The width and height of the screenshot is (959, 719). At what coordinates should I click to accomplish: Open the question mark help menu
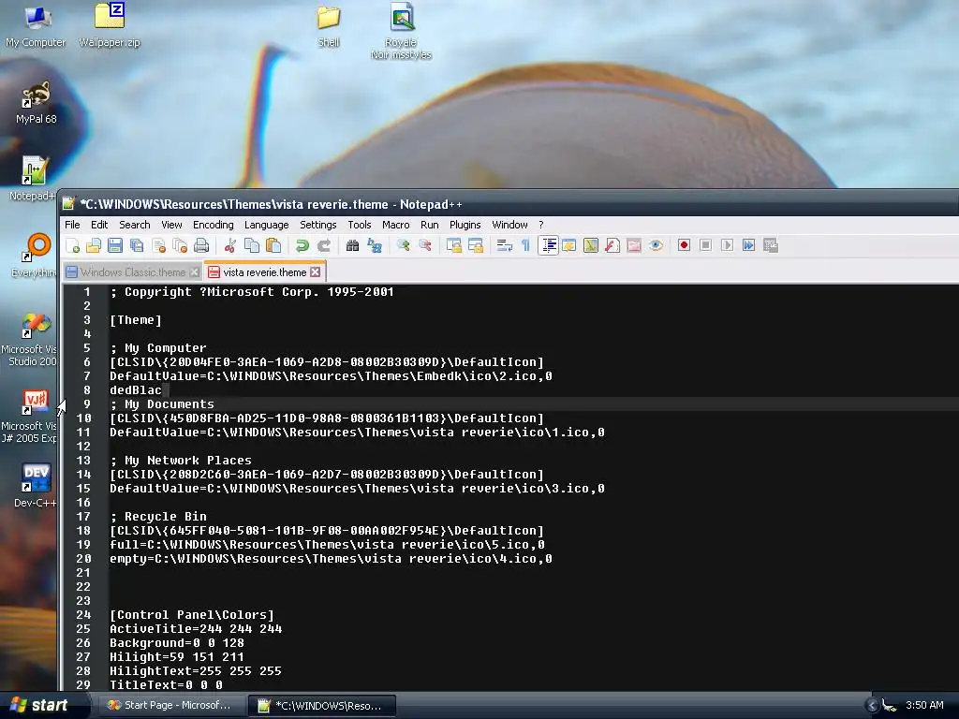point(540,225)
